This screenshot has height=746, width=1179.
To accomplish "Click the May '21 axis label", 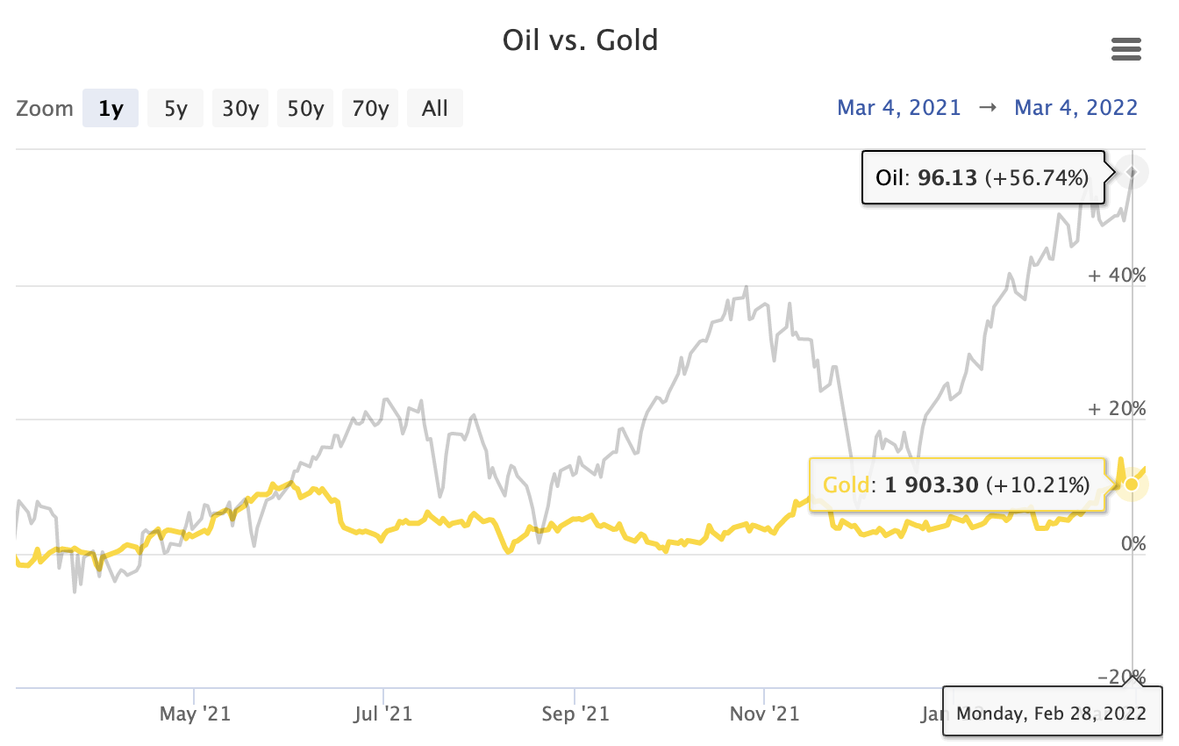I will tap(195, 714).
